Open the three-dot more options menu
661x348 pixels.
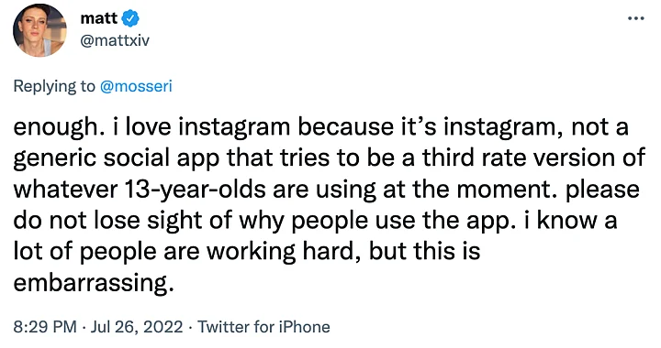[635, 18]
